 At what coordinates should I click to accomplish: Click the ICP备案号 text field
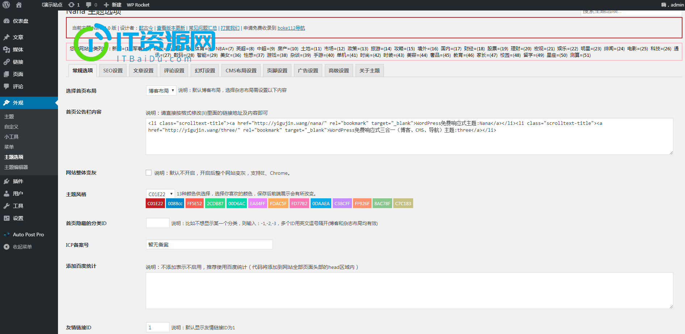coord(209,244)
